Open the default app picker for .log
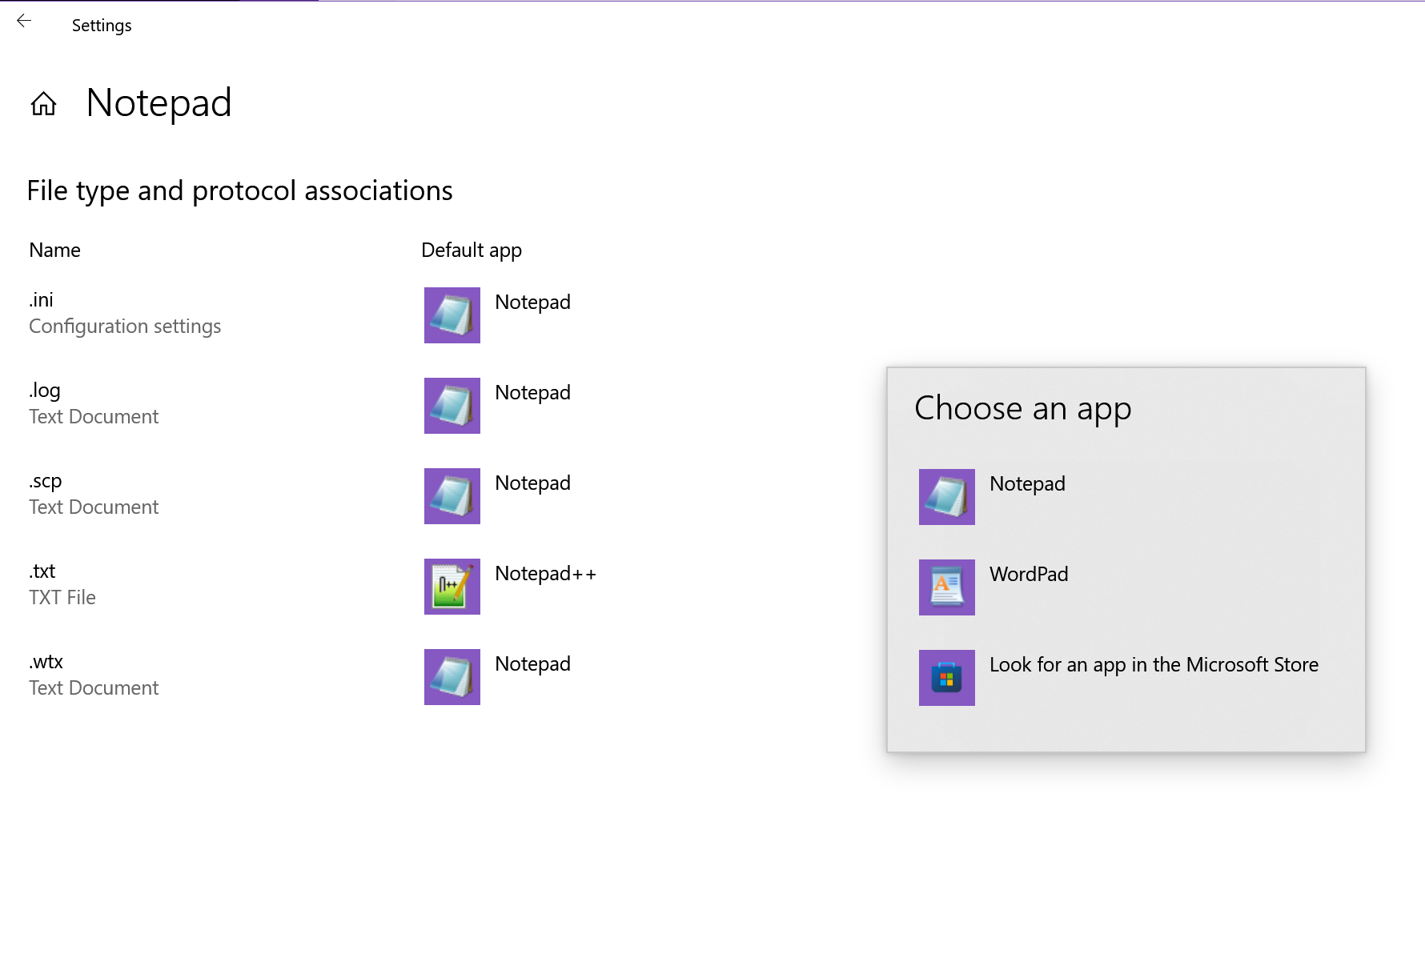 coord(532,393)
